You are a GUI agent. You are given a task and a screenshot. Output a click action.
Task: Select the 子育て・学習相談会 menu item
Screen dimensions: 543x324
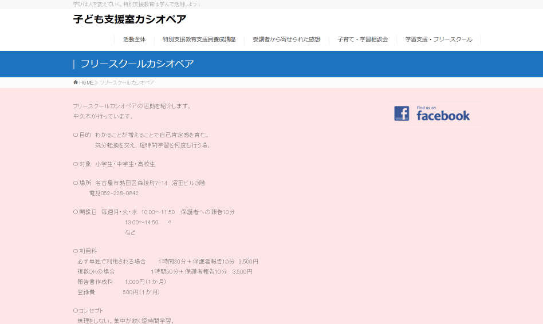363,39
